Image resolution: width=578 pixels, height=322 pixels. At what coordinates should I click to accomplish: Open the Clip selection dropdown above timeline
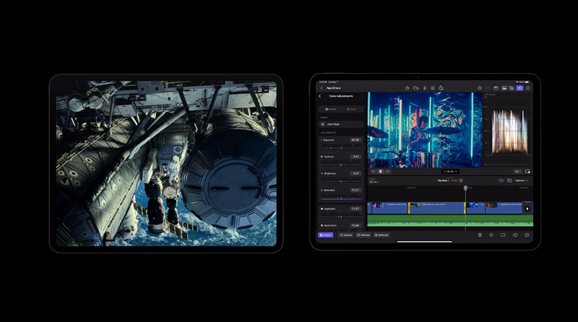click(374, 182)
